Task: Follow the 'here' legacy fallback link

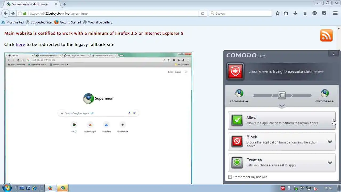Action: point(20,45)
